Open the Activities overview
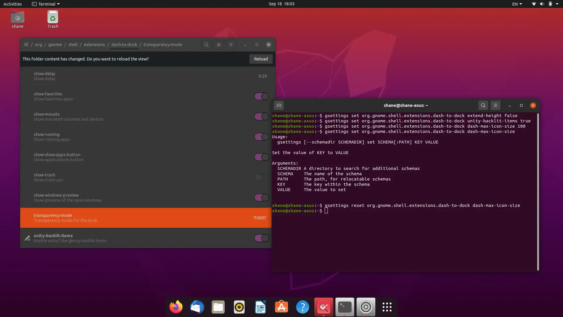Viewport: 563px width, 317px height. (x=13, y=4)
